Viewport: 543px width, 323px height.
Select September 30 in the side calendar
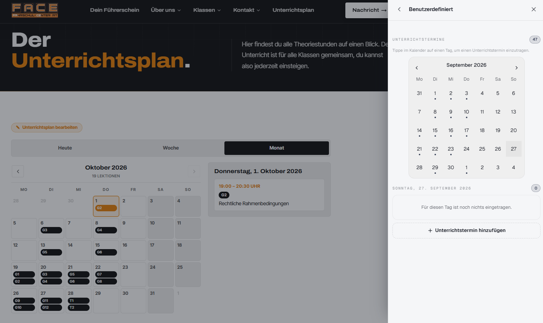click(x=451, y=168)
